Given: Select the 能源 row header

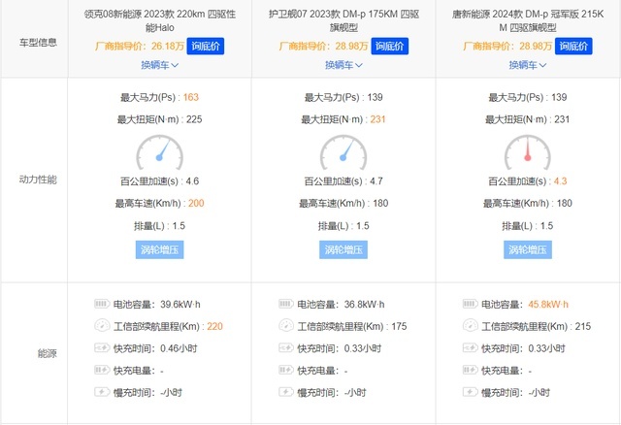Looking at the screenshot, I should (x=48, y=353).
